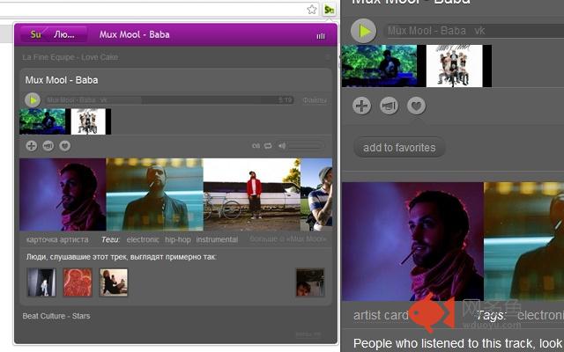Bookmark page with the star icon
Image resolution: width=564 pixels, height=352 pixels.
(311, 10)
